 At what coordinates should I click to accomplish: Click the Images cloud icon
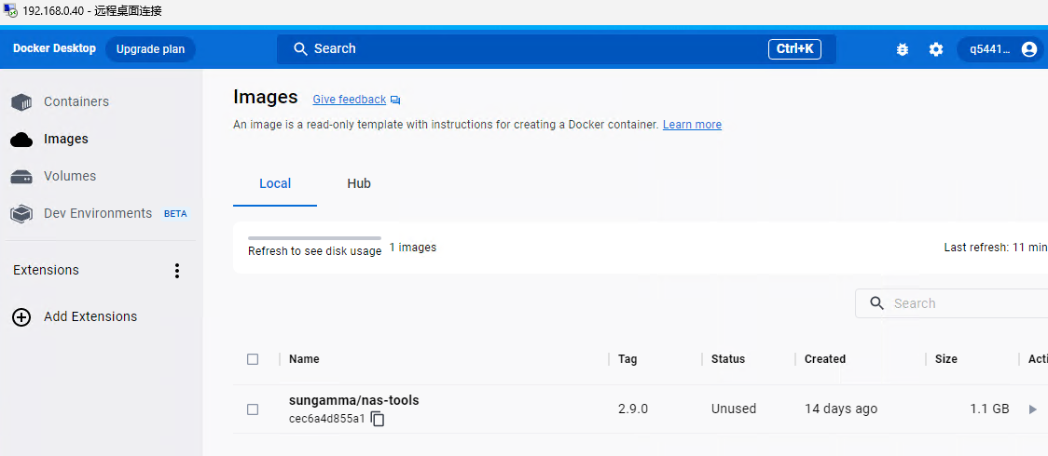(21, 140)
